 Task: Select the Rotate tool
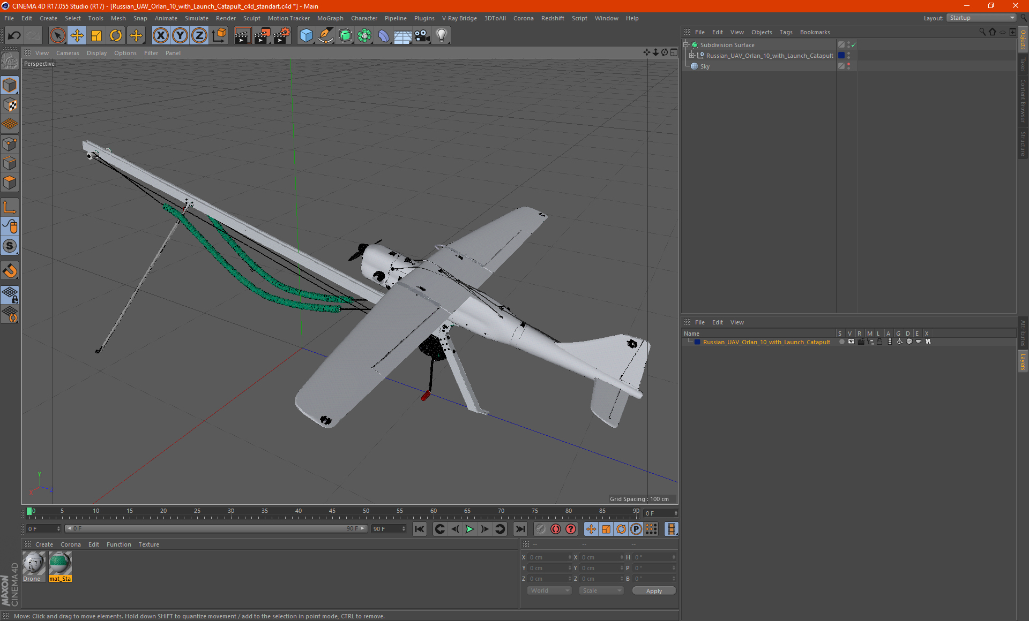[116, 36]
